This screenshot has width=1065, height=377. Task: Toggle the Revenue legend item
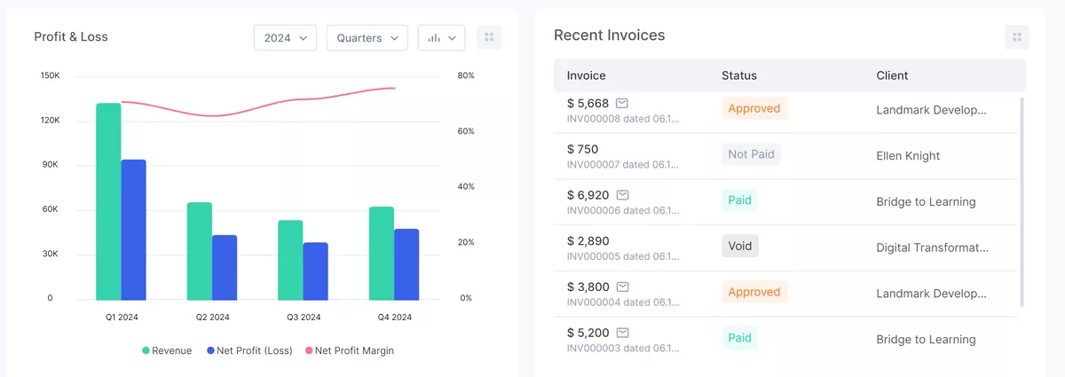coord(167,350)
